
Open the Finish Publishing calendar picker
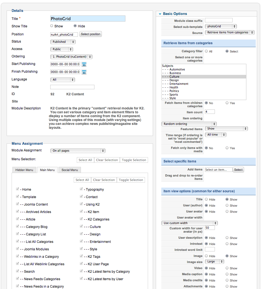click(x=84, y=72)
